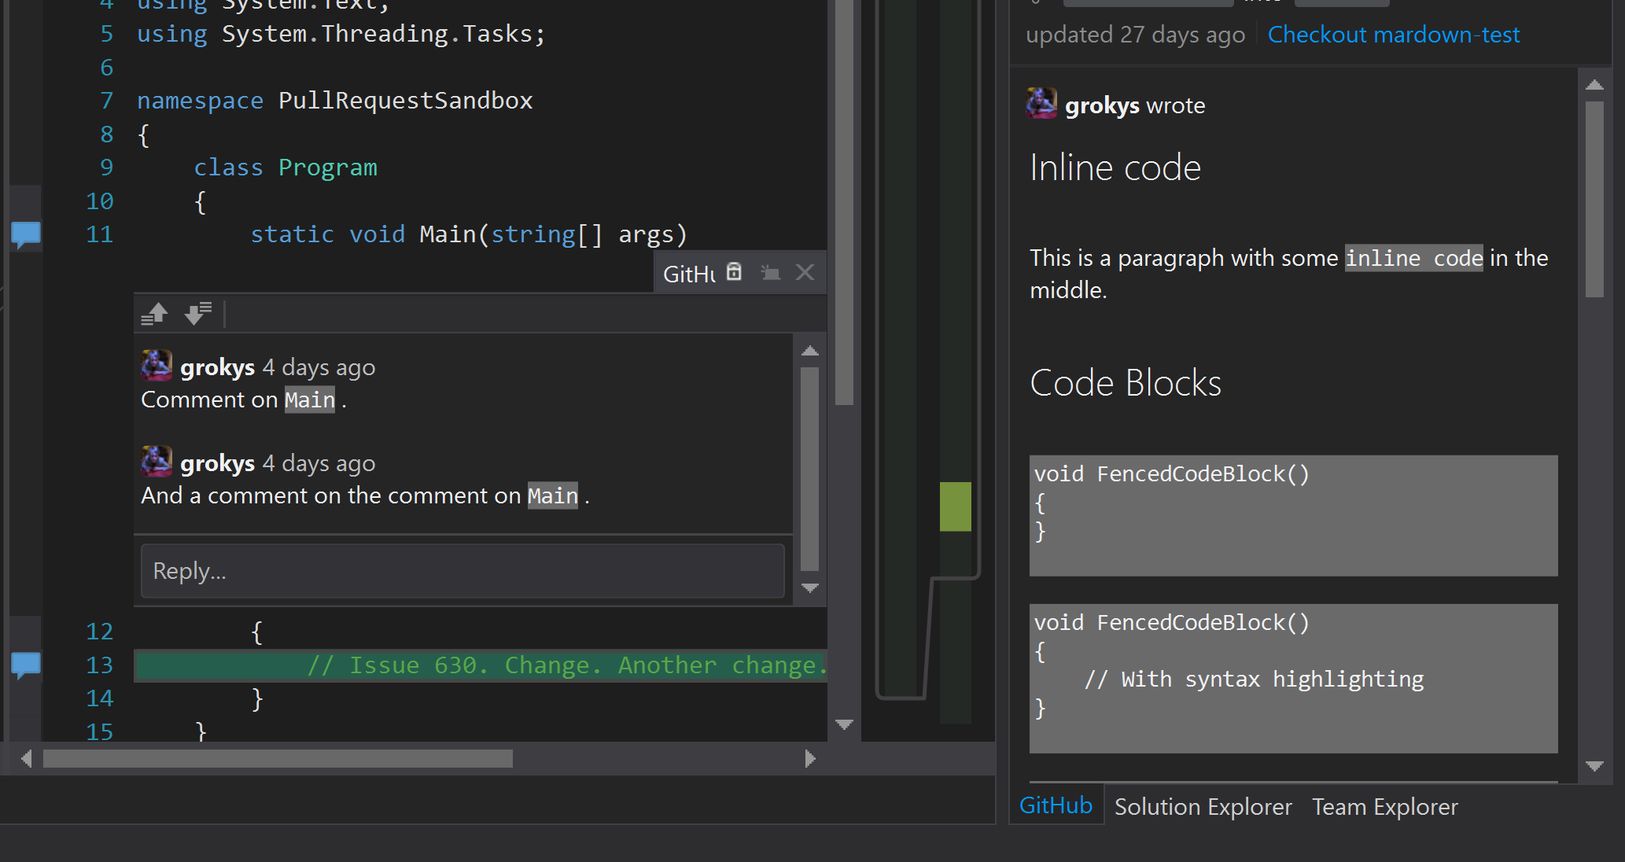Image resolution: width=1625 pixels, height=862 pixels.
Task: Go to next comment with down arrow icon
Action: (198, 314)
